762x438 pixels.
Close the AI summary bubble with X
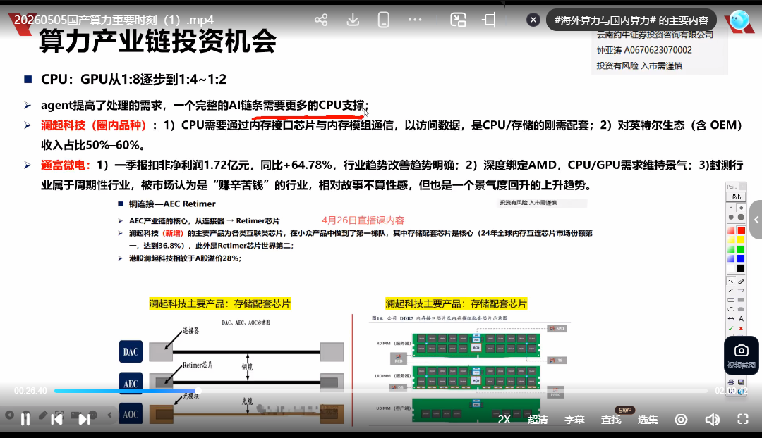pyautogui.click(x=533, y=20)
